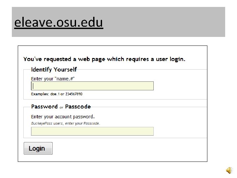Click the speaker audio icon
Screen dimensions: 237x178
pyautogui.click(x=228, y=170)
